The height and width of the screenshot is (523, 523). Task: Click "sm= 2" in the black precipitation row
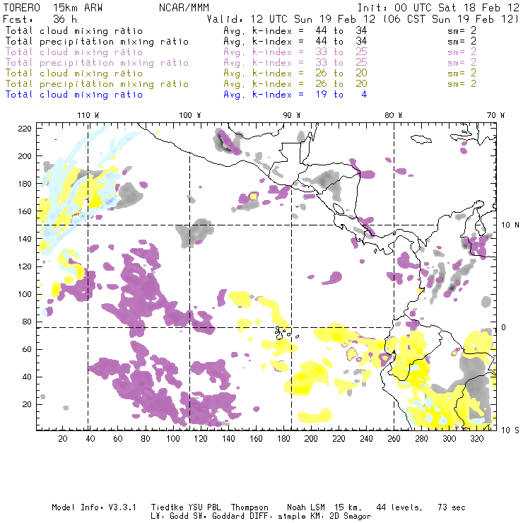462,42
